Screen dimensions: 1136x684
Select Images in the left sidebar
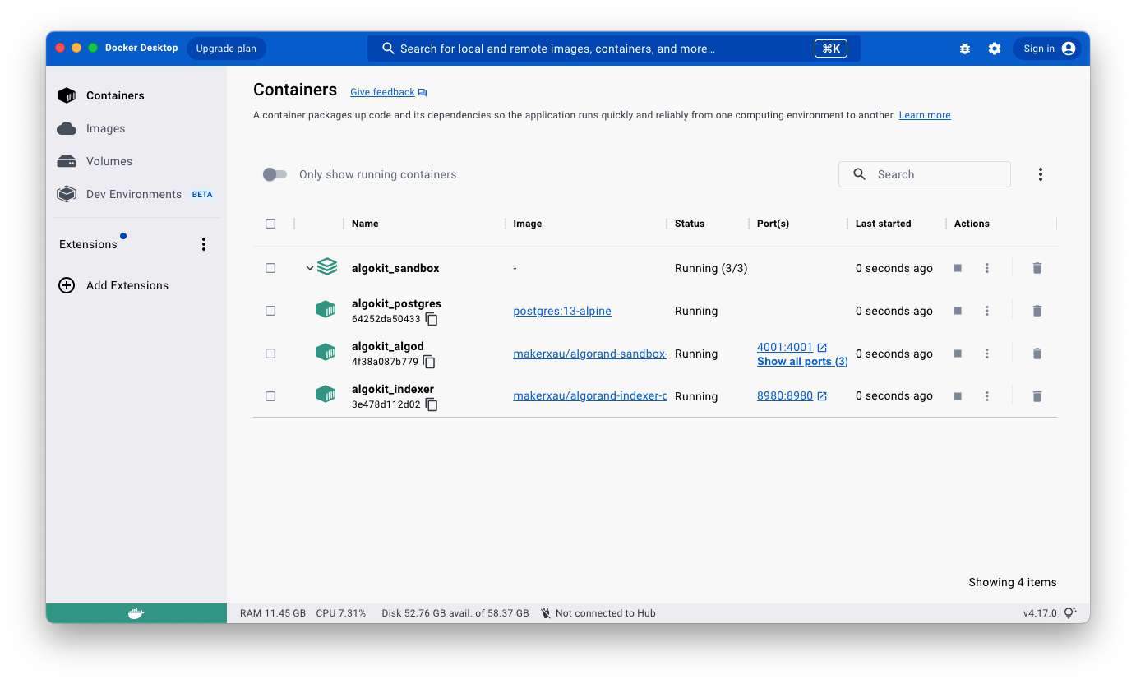(x=105, y=128)
